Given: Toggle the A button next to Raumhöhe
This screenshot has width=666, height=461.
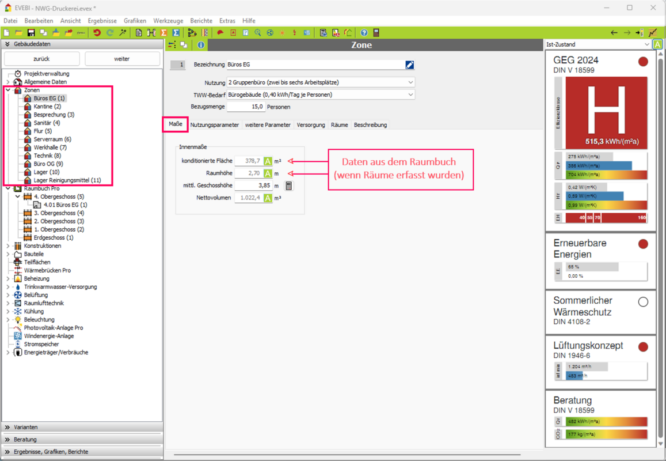Looking at the screenshot, I should click(268, 173).
